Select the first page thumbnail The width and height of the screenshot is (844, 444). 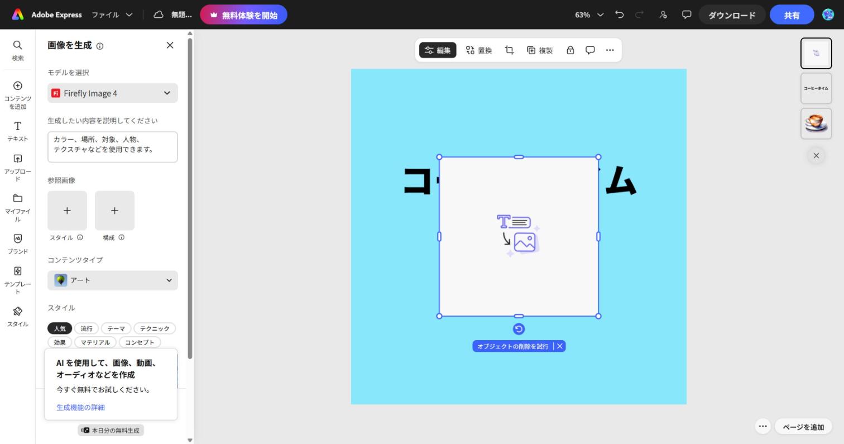(816, 53)
